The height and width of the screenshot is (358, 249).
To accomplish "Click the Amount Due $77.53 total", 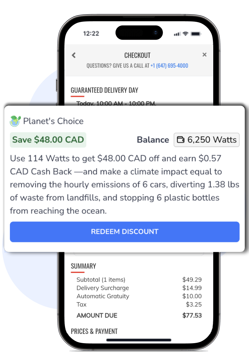I will click(x=139, y=315).
